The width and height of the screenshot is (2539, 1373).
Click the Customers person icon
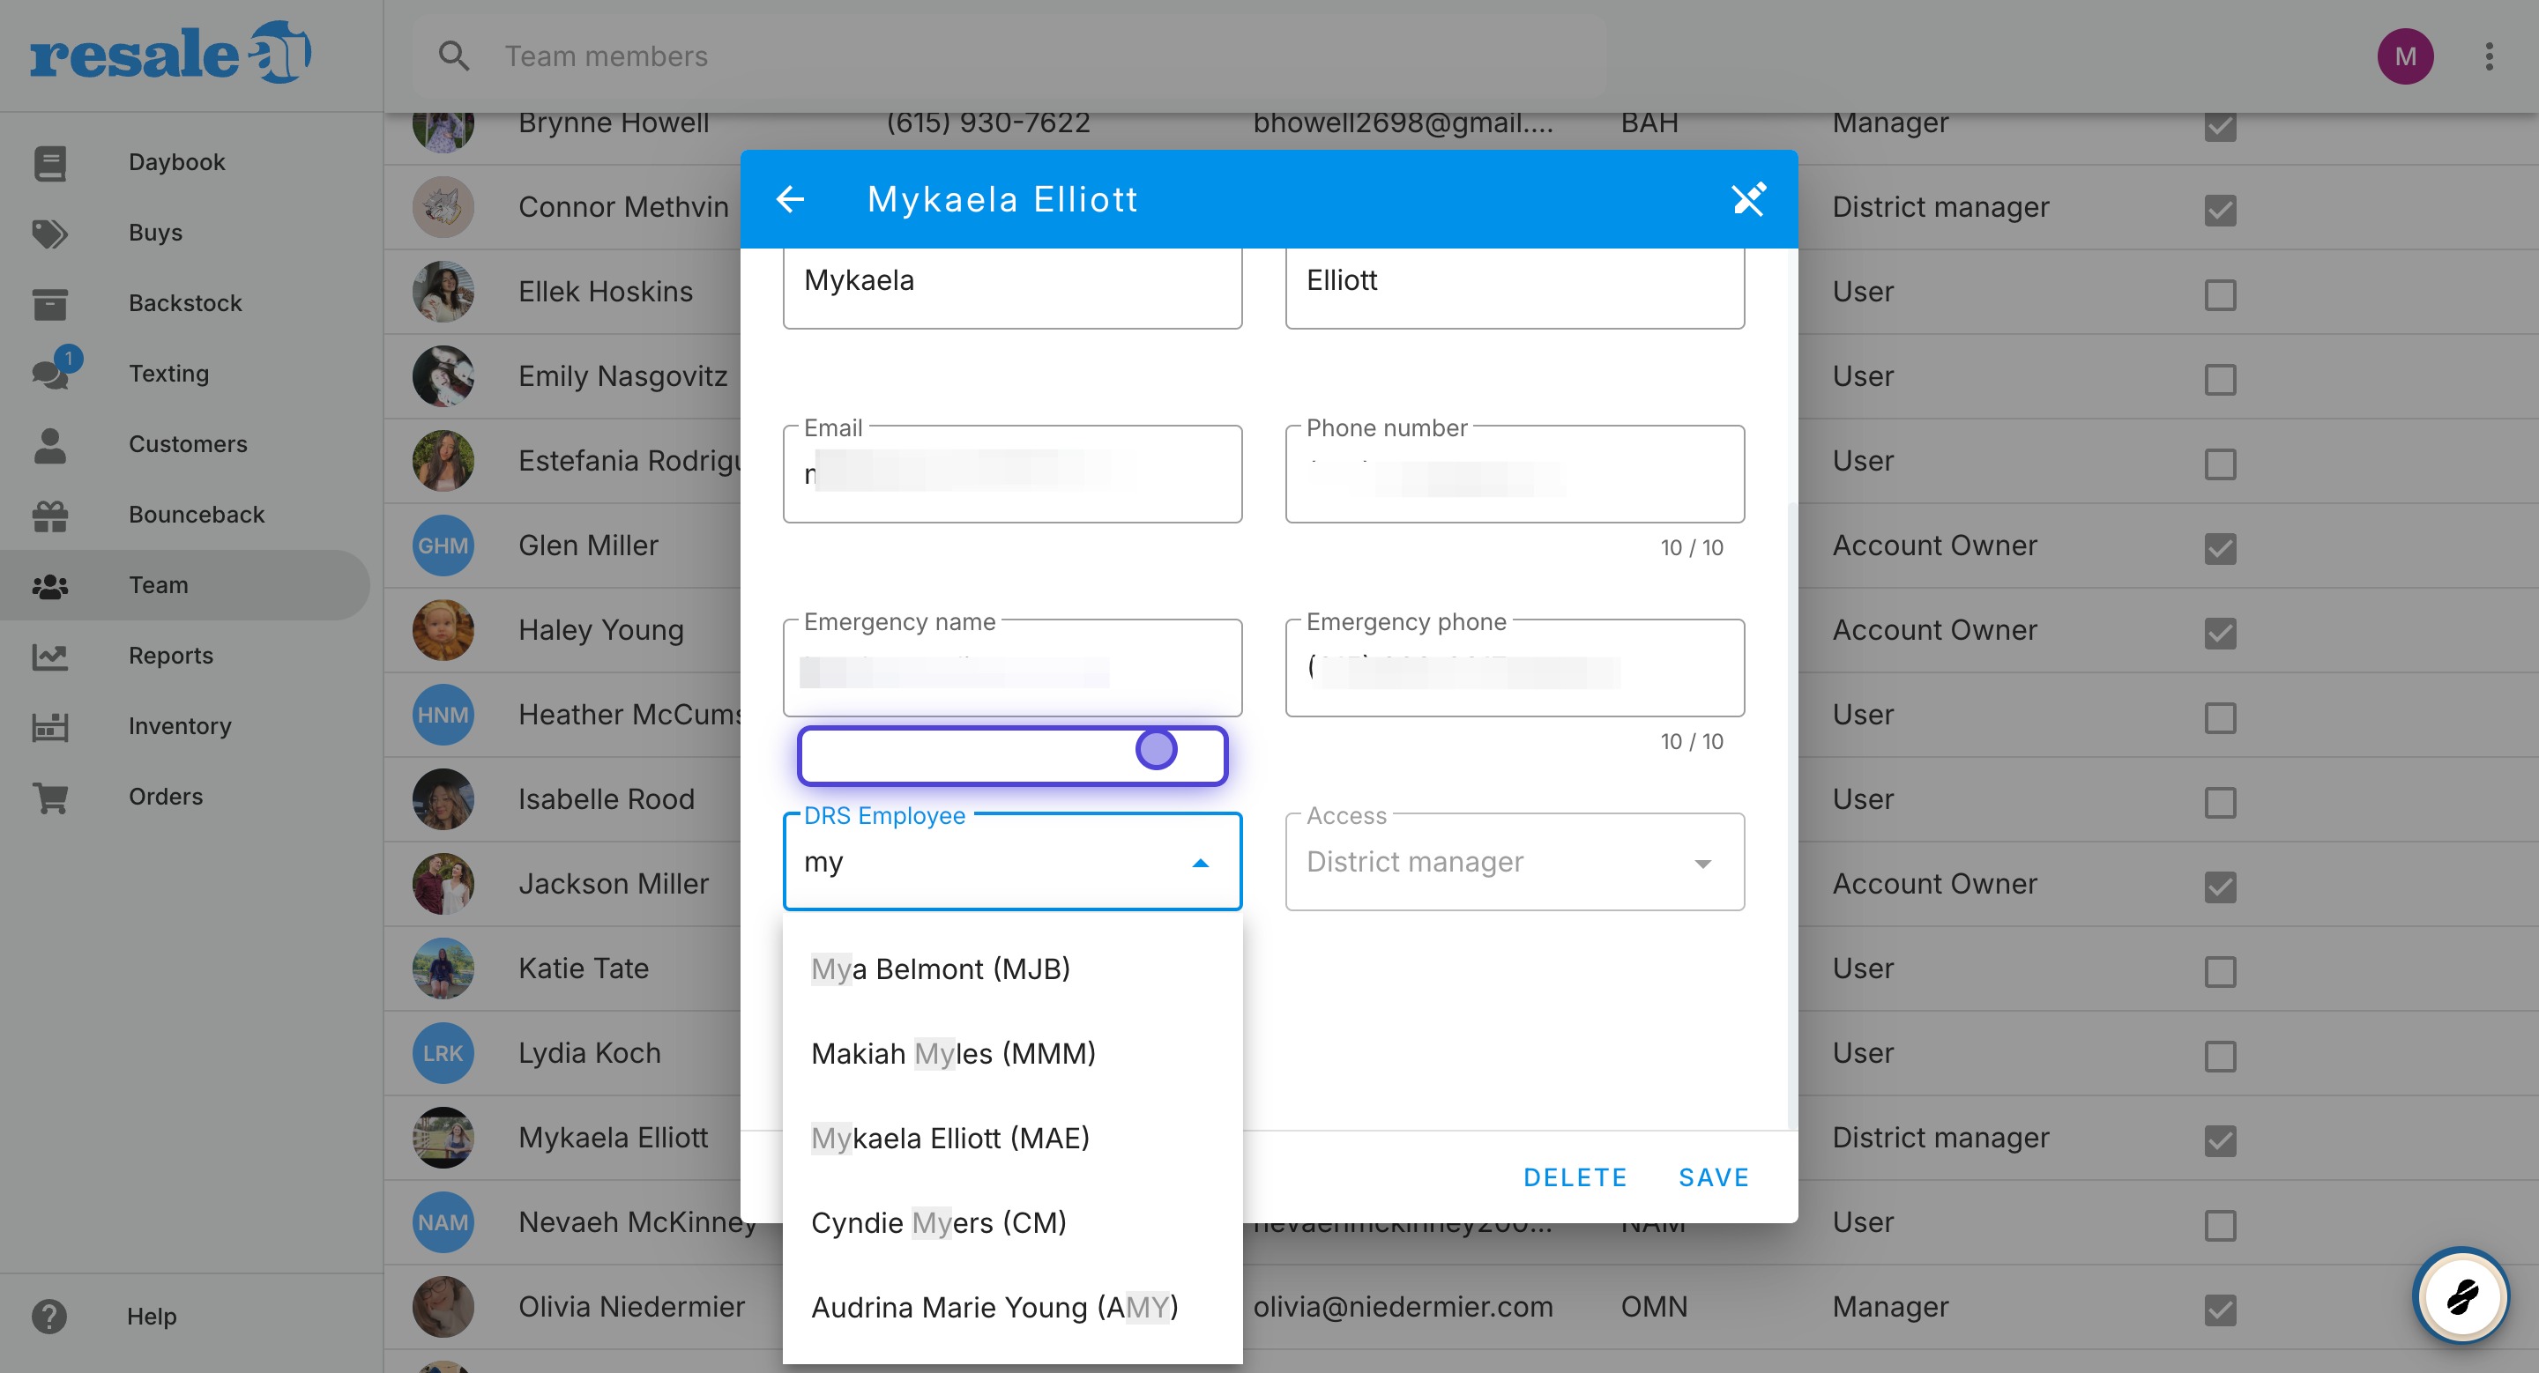coord(49,445)
